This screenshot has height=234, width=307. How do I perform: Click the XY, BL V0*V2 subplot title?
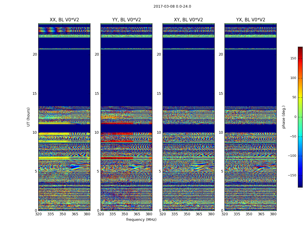[x=188, y=20]
